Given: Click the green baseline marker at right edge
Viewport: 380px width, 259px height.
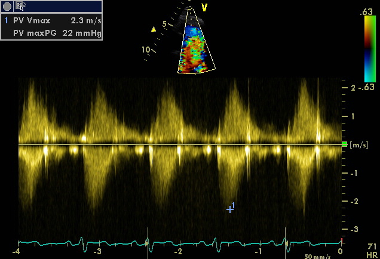Looking at the screenshot, I should (344, 144).
